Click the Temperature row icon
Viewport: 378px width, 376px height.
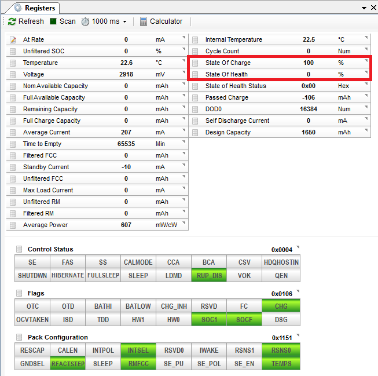(13, 63)
